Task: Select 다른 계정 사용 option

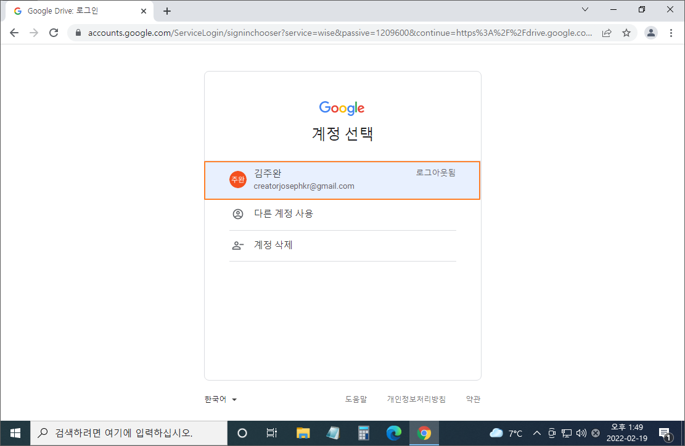Action: 343,214
